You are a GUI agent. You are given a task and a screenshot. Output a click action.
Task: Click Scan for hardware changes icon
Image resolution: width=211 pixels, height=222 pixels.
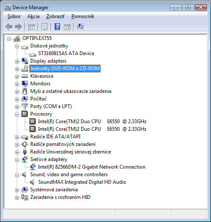pyautogui.click(x=80, y=26)
